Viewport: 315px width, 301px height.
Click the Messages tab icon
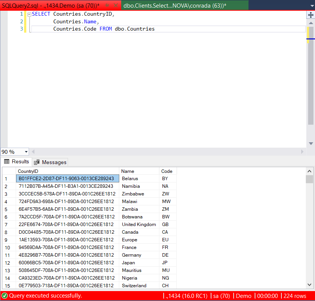(x=37, y=162)
